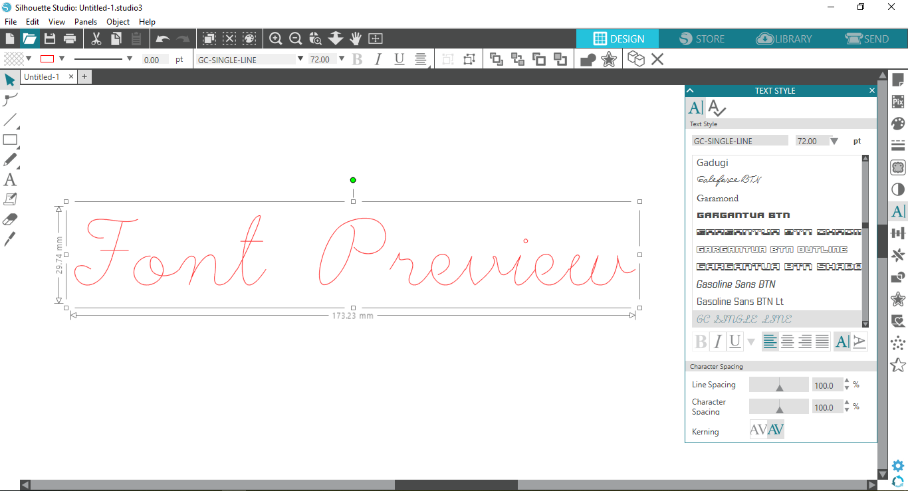Pick Gadugi in the font list
This screenshot has width=908, height=491.
pyautogui.click(x=713, y=163)
